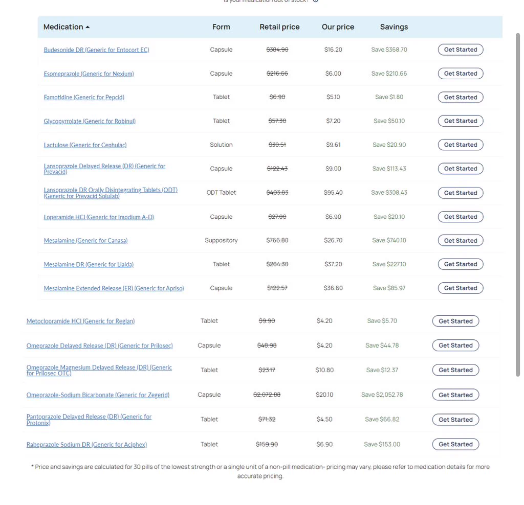This screenshot has width=524, height=505.
Task: Open Lactulose (Generic for Cephulac) link
Action: (x=85, y=145)
